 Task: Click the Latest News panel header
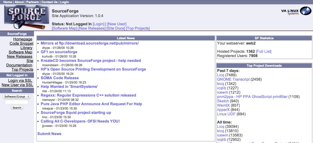click(126, 38)
